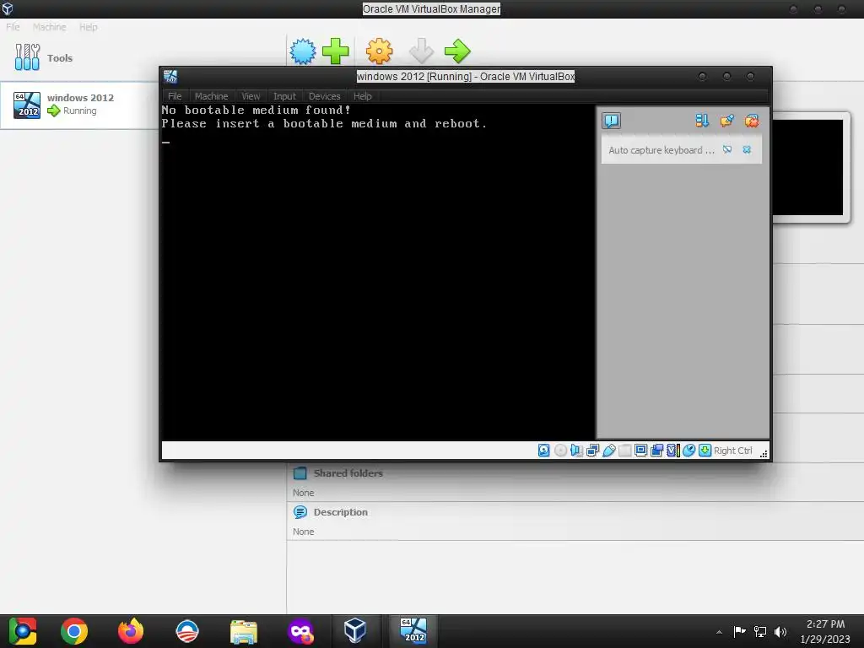Click the taskbar clock showing 2:27 PM

(x=825, y=631)
